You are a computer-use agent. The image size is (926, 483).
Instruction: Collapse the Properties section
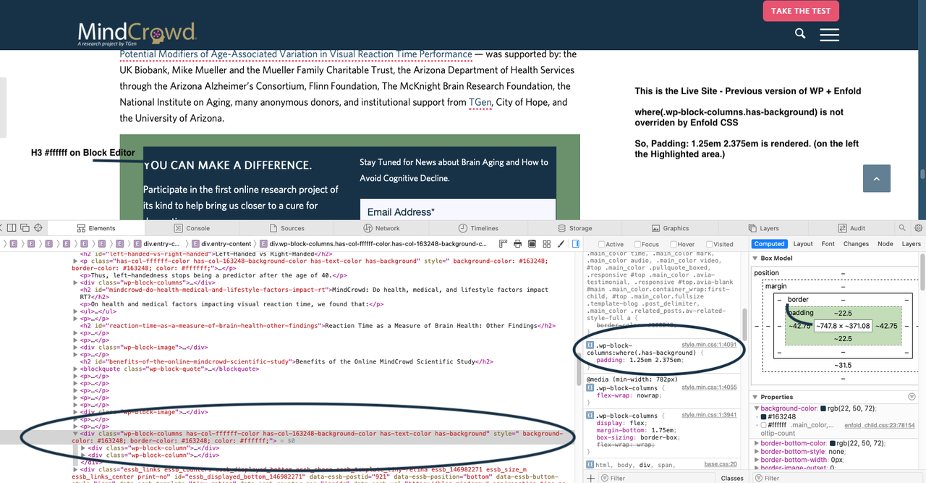[756, 397]
